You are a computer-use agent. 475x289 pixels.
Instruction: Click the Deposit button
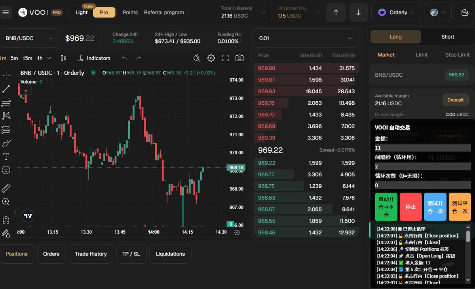455,100
